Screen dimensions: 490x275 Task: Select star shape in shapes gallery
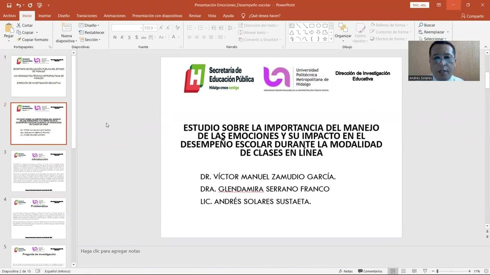(325, 39)
